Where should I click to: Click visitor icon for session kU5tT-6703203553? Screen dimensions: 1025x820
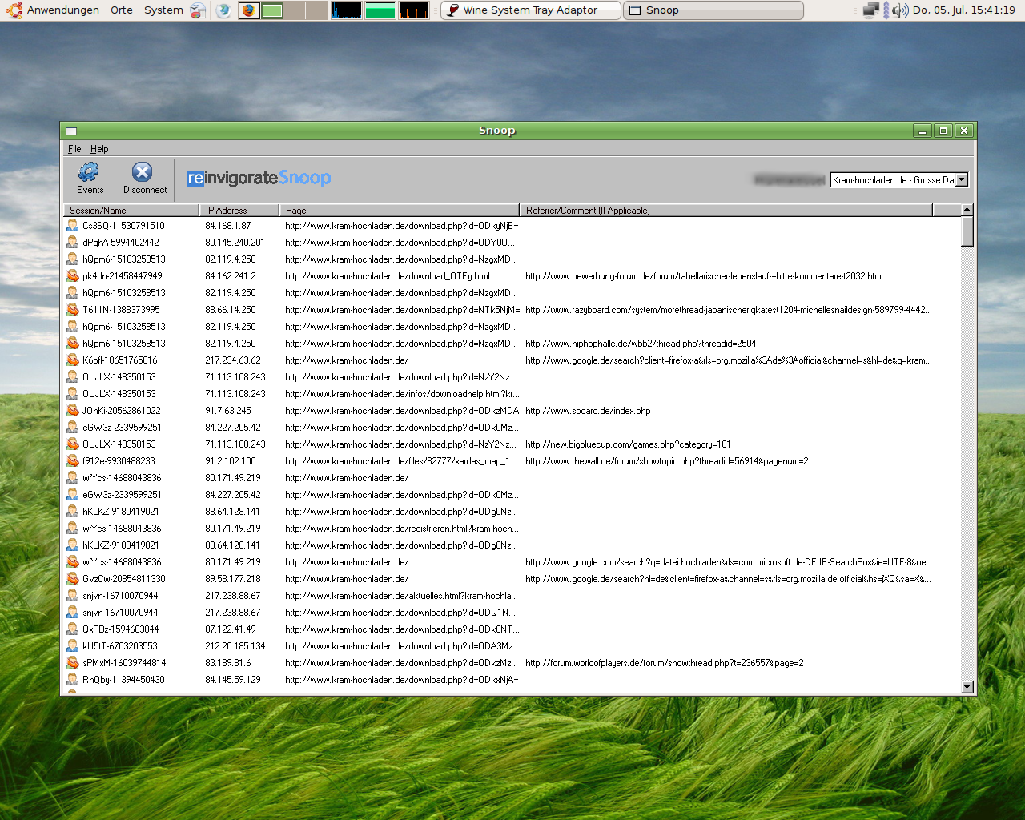point(72,646)
